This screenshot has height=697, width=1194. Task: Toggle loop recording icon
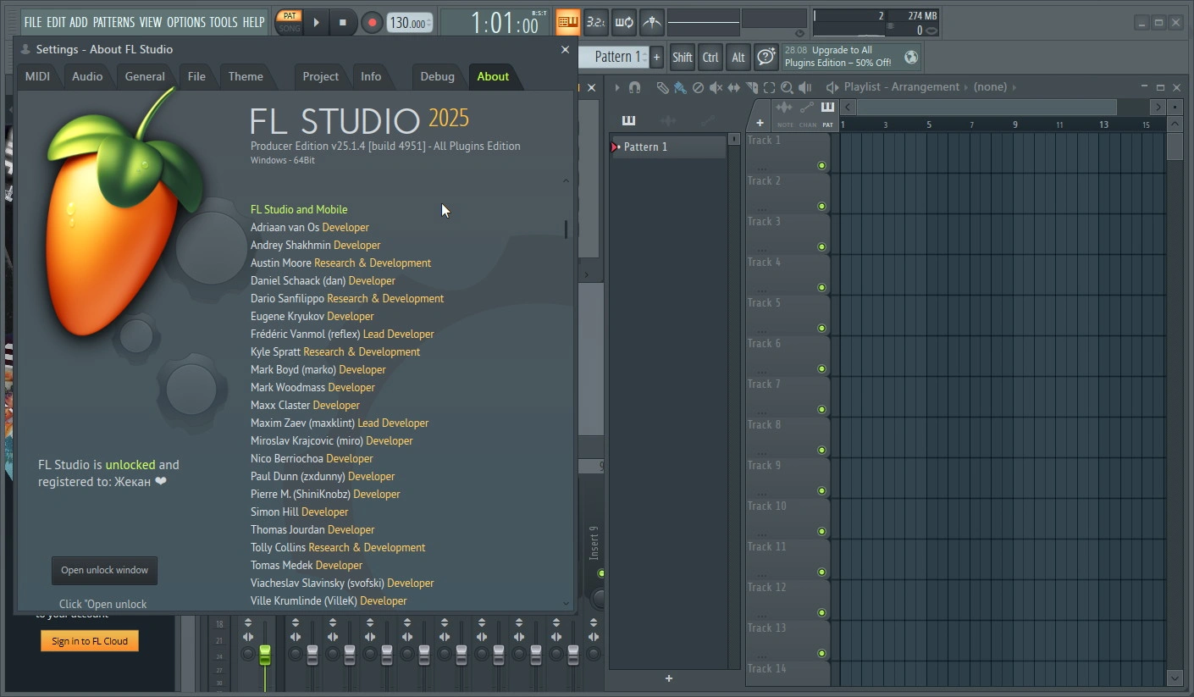tap(623, 23)
